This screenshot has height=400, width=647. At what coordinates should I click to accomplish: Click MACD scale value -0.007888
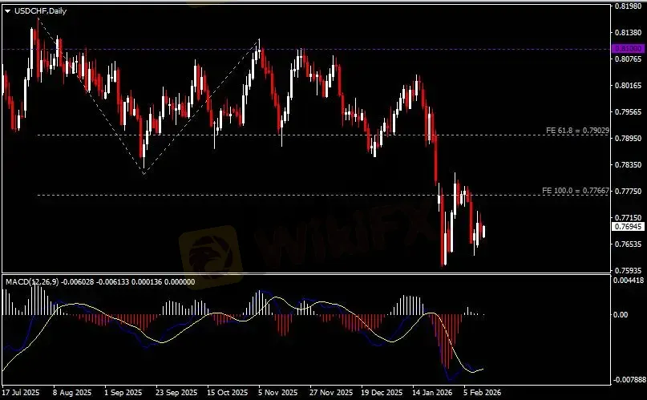point(629,379)
